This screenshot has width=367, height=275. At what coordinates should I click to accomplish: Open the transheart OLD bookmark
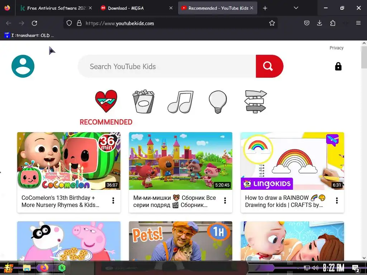coord(29,35)
